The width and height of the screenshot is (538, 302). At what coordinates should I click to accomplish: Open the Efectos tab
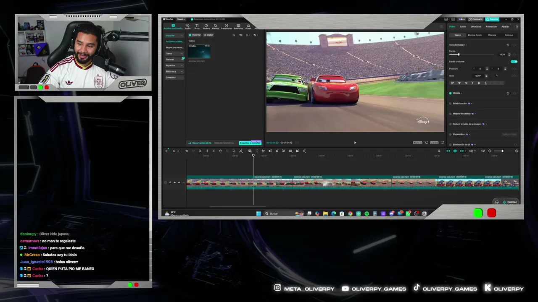(215, 26)
